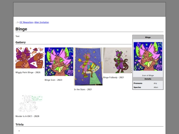
Task: Click the Species label in infobox
Action: 137,87
